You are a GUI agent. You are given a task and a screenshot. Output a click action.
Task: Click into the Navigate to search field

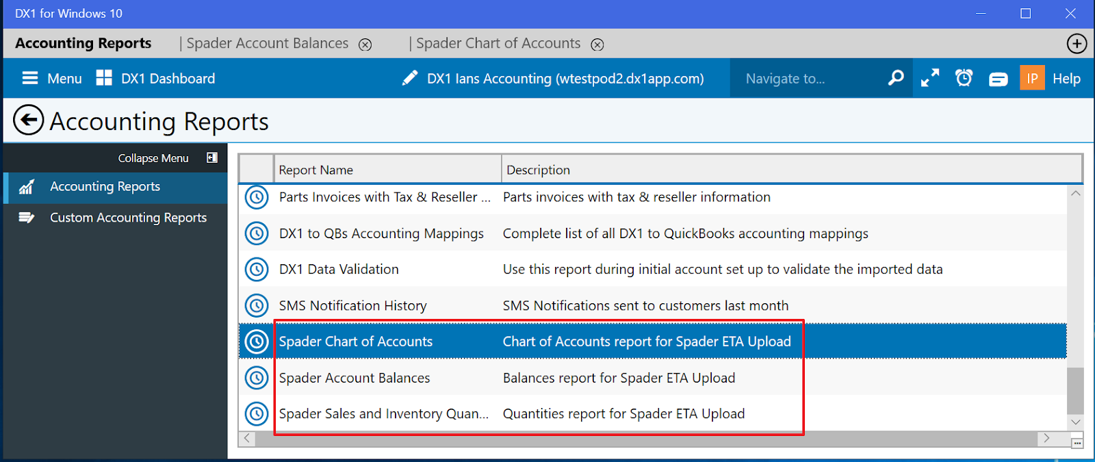(x=808, y=79)
